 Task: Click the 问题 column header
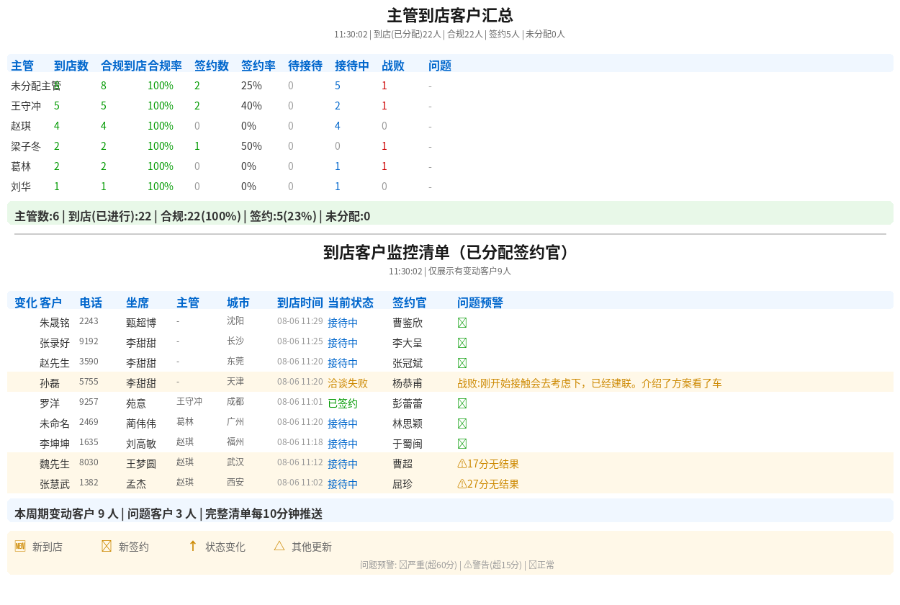440,66
